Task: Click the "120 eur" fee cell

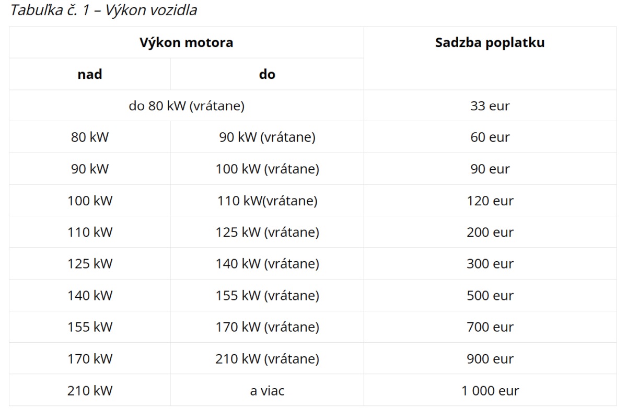Action: pyautogui.click(x=490, y=201)
